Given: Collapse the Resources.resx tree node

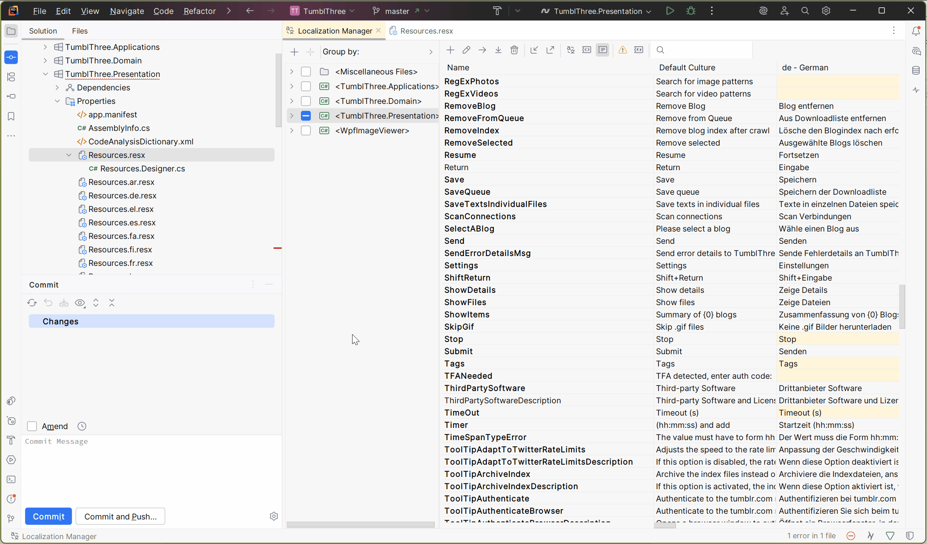Looking at the screenshot, I should [69, 155].
